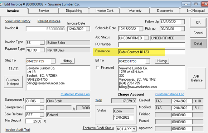The height and width of the screenshot is (133, 208).
Task: Open Sale Referral lookup button
Action: coord(42,115)
